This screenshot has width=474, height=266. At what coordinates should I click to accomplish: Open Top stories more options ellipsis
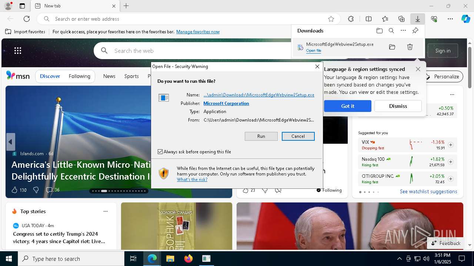pyautogui.click(x=106, y=211)
